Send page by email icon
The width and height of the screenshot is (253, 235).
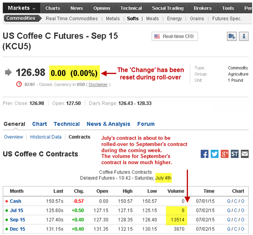pyautogui.click(x=245, y=154)
